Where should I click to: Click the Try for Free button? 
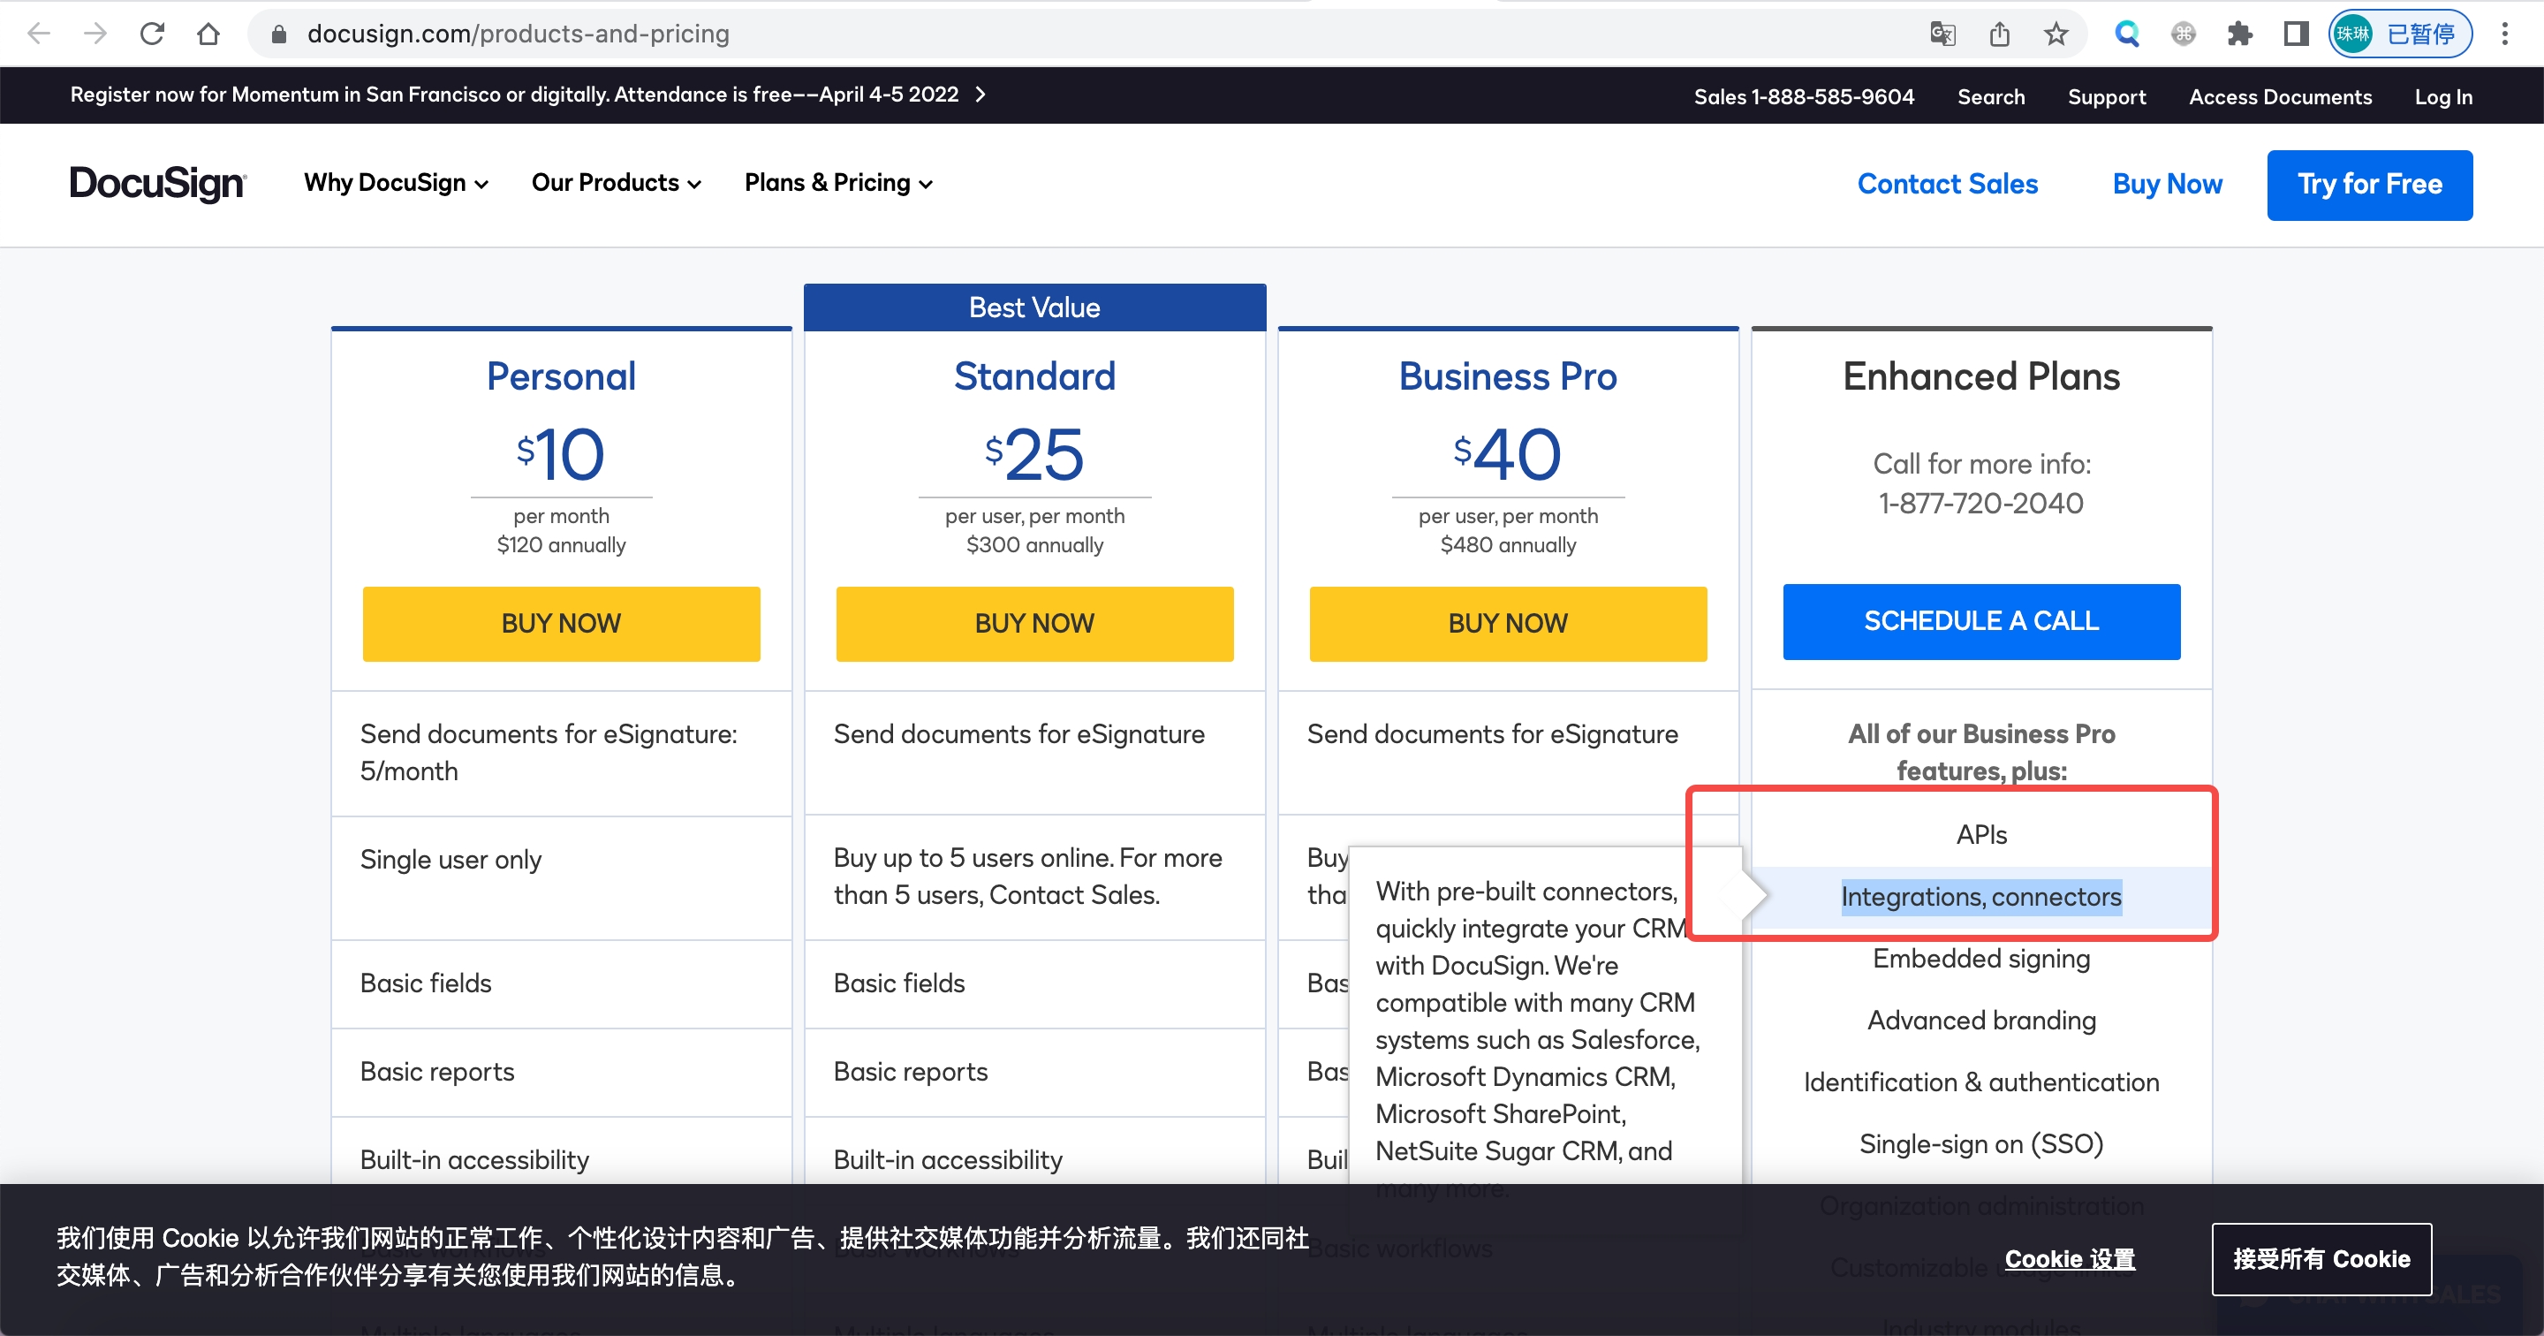tap(2369, 184)
